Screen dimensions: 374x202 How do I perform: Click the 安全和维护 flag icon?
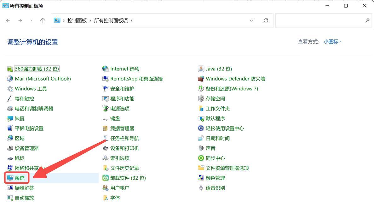[x=105, y=89]
